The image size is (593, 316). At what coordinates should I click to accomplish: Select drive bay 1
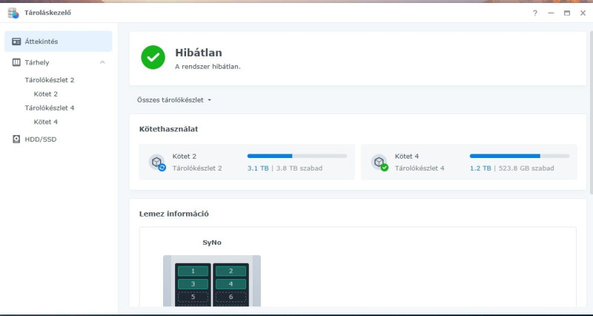pyautogui.click(x=193, y=271)
